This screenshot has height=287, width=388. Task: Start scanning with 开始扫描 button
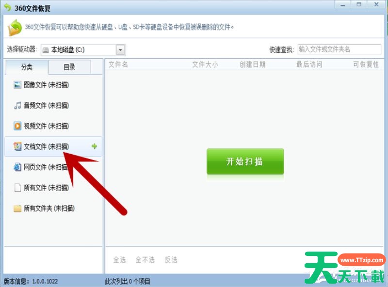(x=245, y=161)
